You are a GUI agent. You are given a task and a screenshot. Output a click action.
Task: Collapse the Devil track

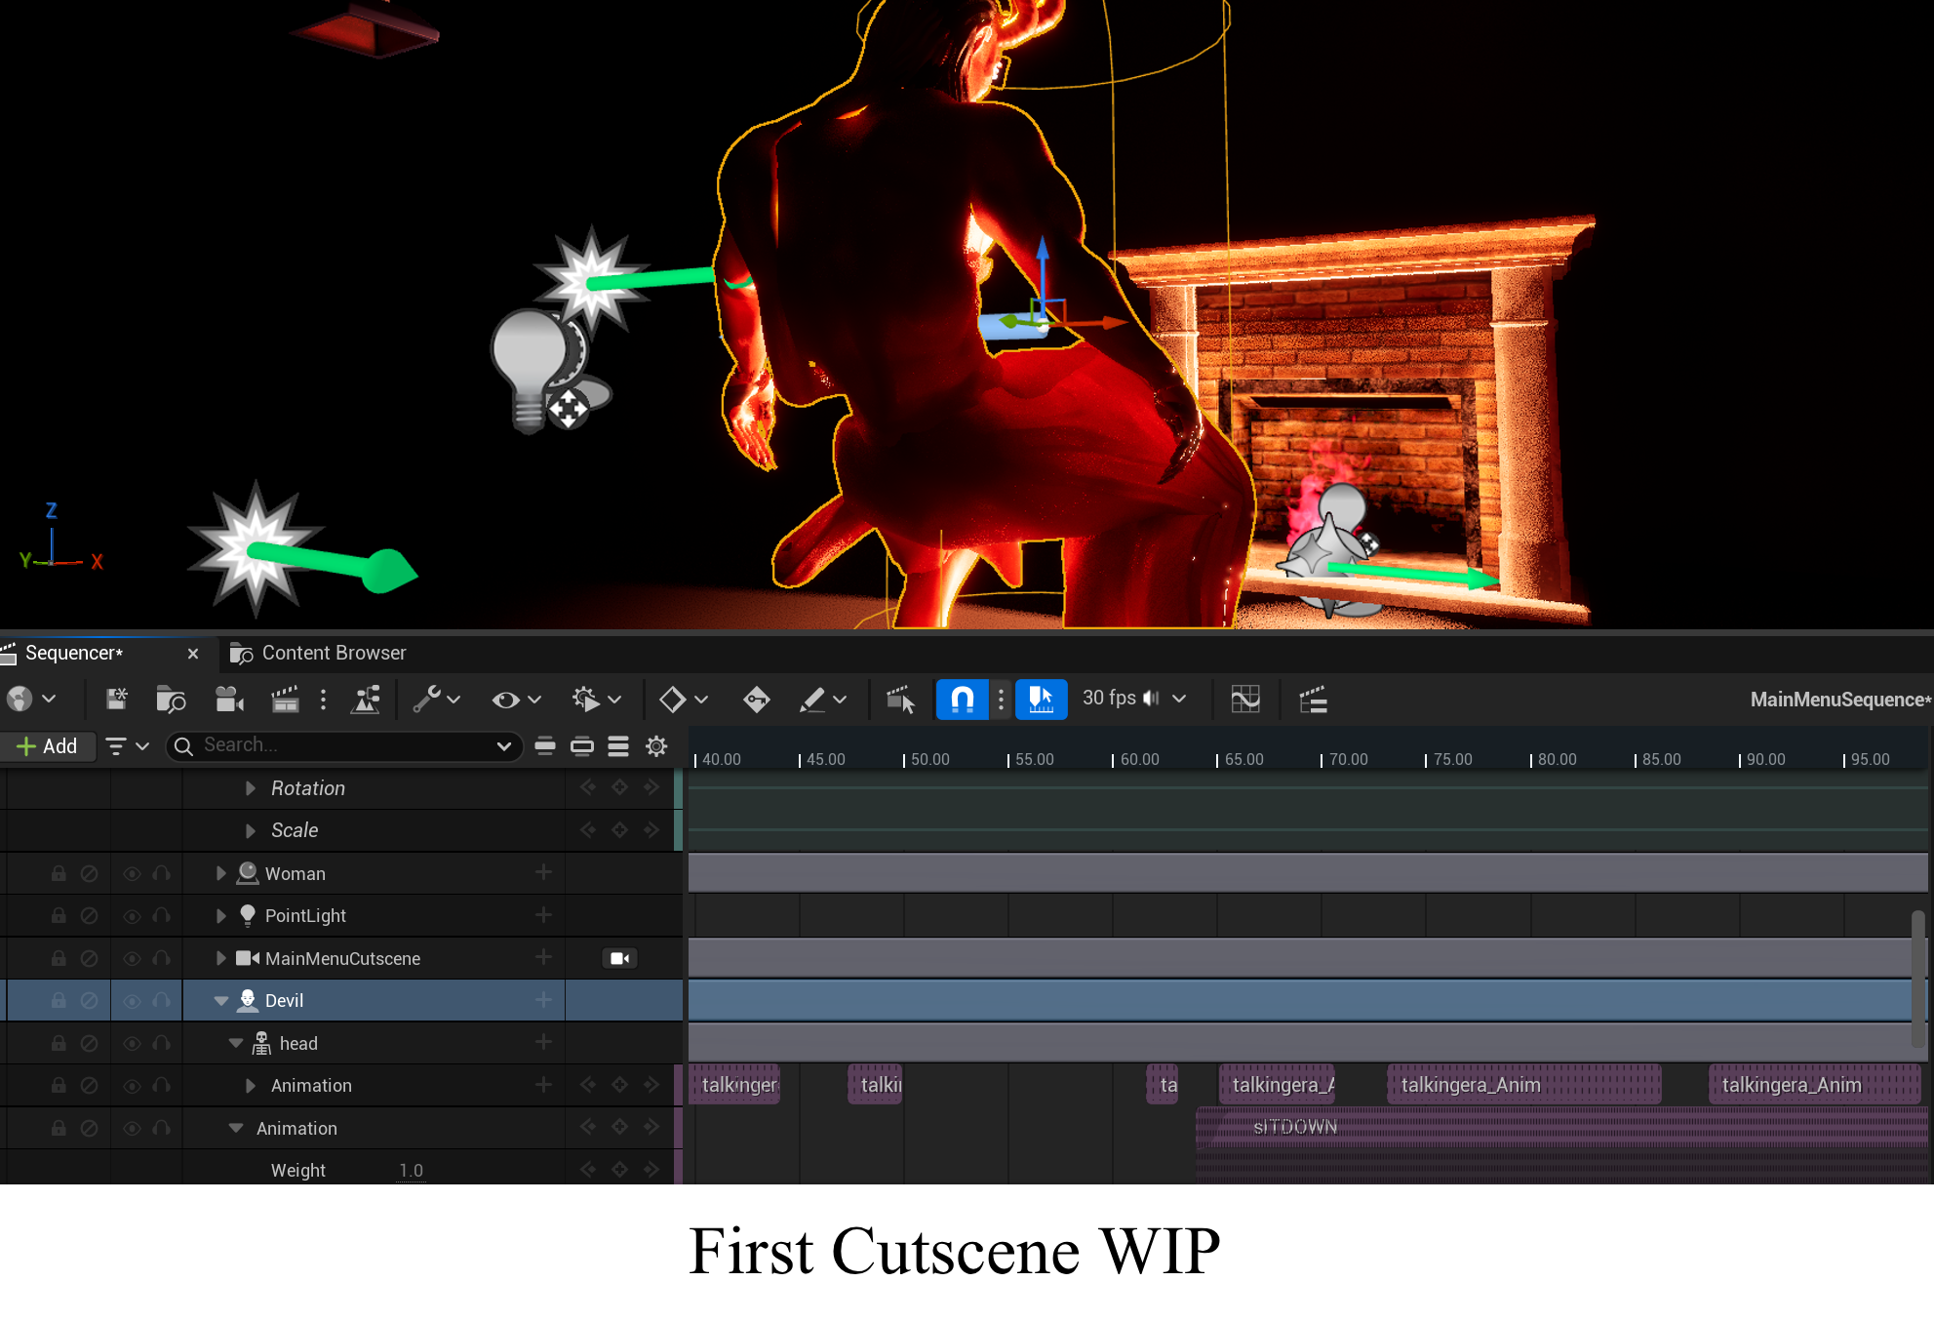click(221, 1000)
